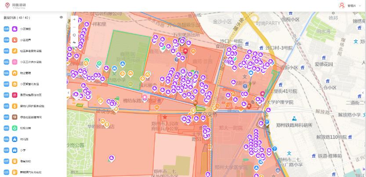Click the lone purple building marker near 沙岗公园

tap(112, 158)
